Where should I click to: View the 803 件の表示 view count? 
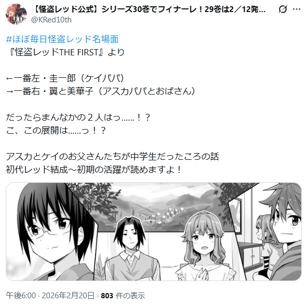[123, 296]
